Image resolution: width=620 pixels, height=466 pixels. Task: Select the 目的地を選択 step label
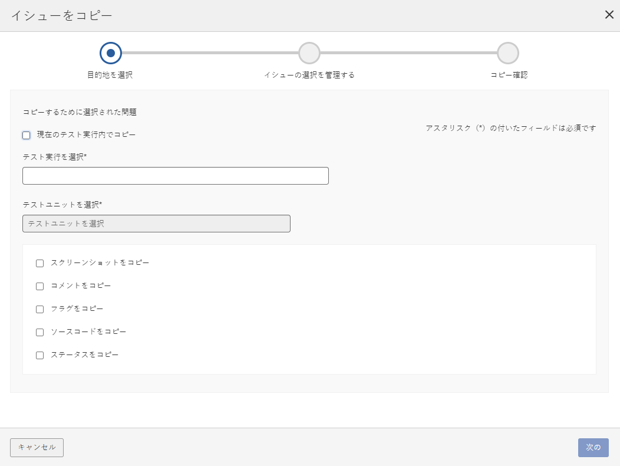111,75
